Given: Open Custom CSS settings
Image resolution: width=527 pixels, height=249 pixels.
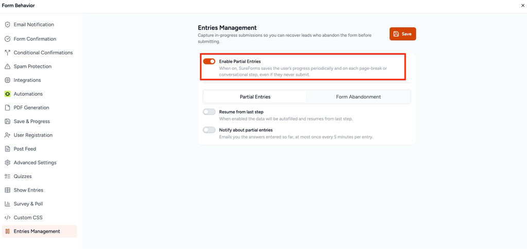Looking at the screenshot, I should click(x=39, y=218).
